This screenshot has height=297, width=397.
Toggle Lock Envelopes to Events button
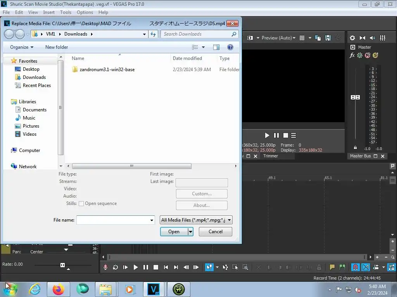[x=392, y=267]
